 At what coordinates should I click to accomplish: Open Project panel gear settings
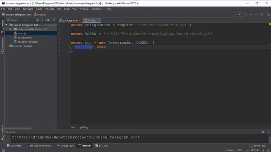click(49, 20)
